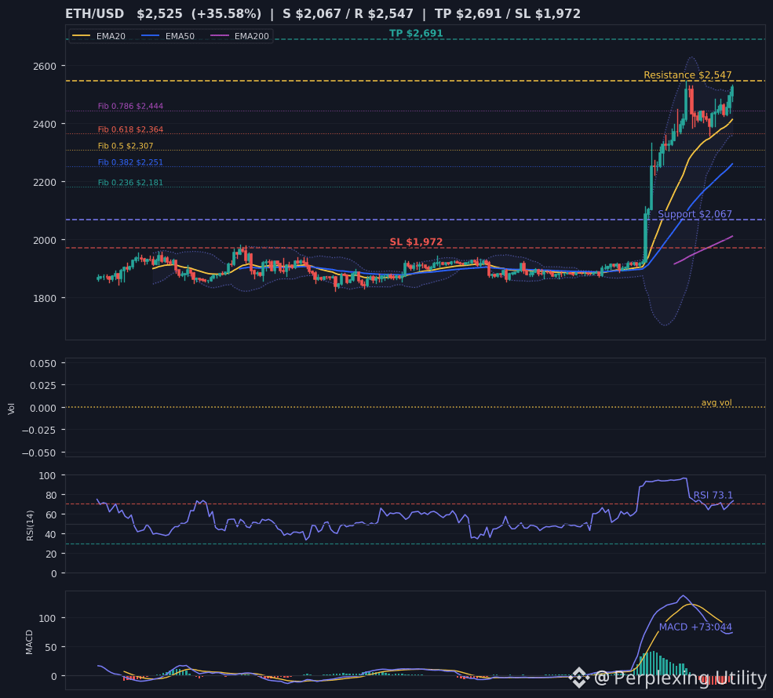Click the yellow EMA20 legend line swatch
Viewport: 773px width, 698px height.
(x=82, y=36)
